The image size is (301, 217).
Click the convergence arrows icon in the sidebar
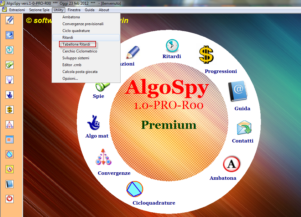point(10,124)
